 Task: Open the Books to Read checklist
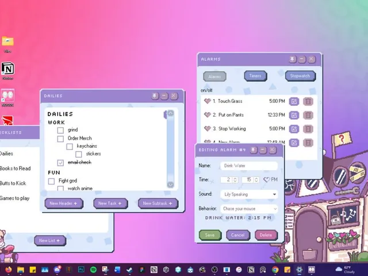[16, 168]
